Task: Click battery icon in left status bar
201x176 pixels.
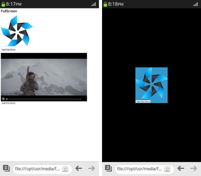Action: (x=3, y=4)
